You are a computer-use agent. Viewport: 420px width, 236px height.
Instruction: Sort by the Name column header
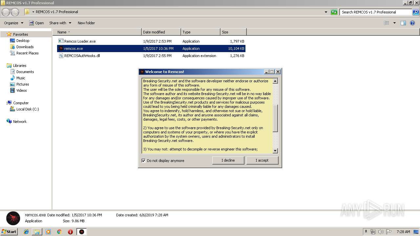click(97, 32)
